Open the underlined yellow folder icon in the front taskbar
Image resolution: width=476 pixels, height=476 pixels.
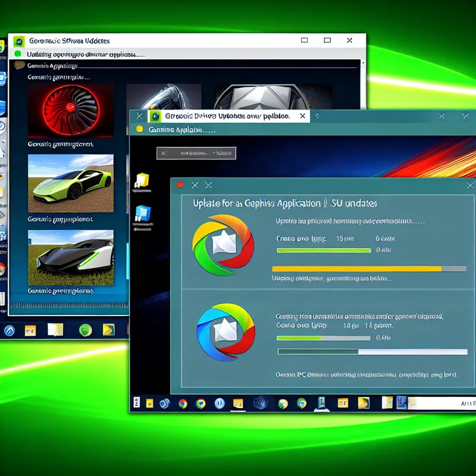(x=238, y=404)
